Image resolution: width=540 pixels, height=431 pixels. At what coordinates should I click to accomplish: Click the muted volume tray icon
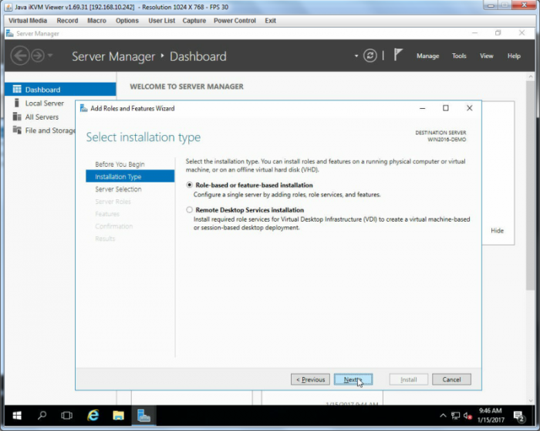coord(467,416)
